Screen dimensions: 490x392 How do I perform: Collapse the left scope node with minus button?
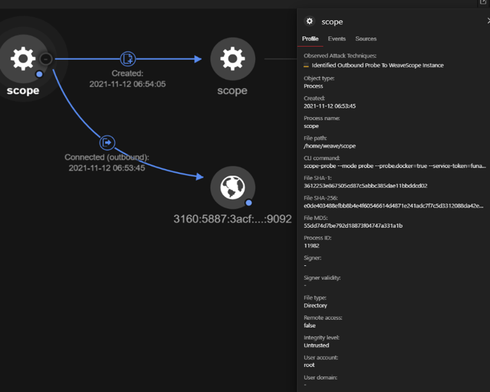click(x=46, y=59)
